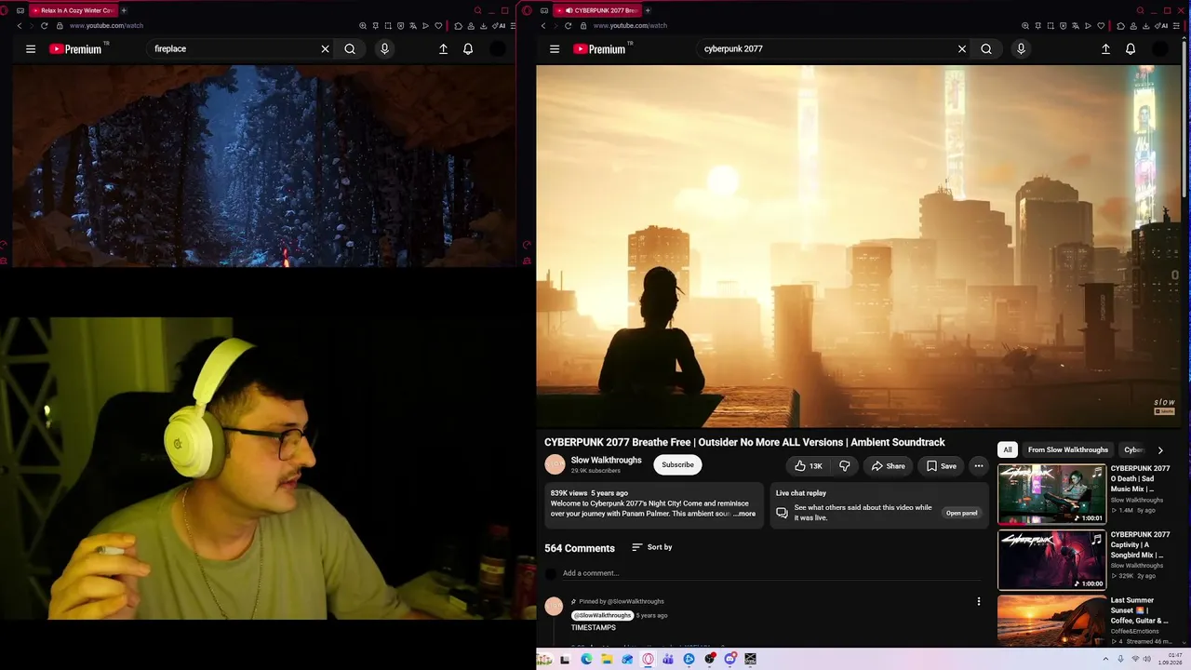Go back in the fireplace browser window
This screenshot has width=1191, height=670.
[x=20, y=26]
